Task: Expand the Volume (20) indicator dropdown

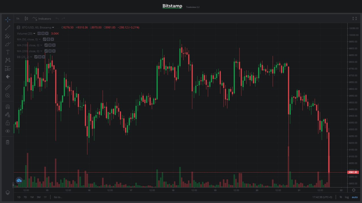Action: [x=35, y=34]
